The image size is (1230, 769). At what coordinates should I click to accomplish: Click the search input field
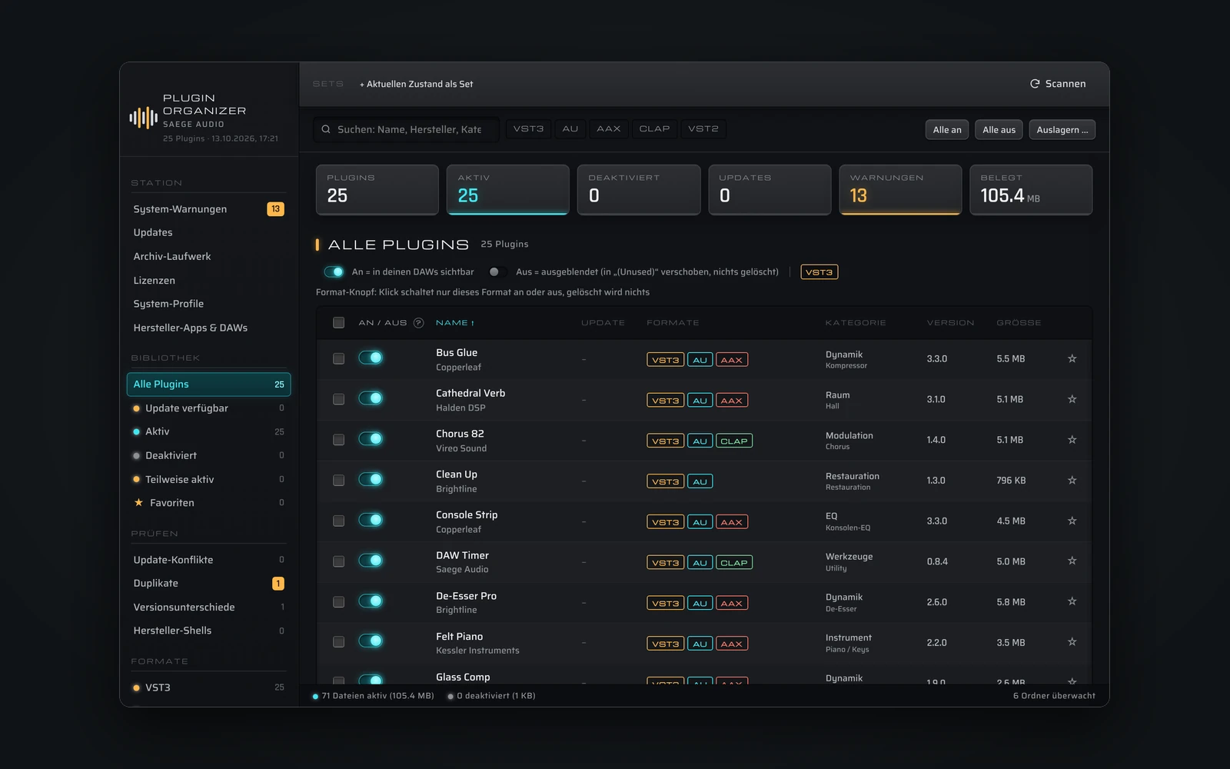407,129
